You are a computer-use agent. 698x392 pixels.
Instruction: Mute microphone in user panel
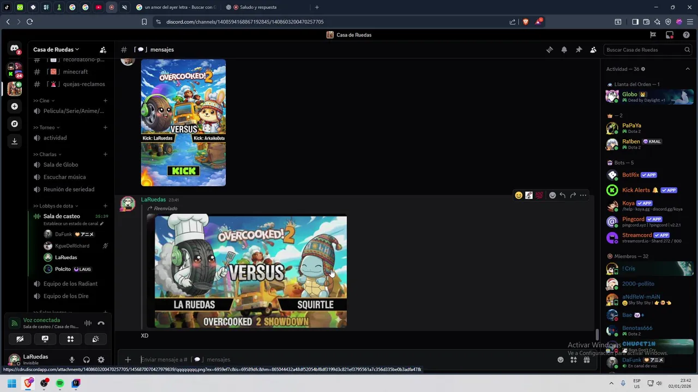(71, 360)
